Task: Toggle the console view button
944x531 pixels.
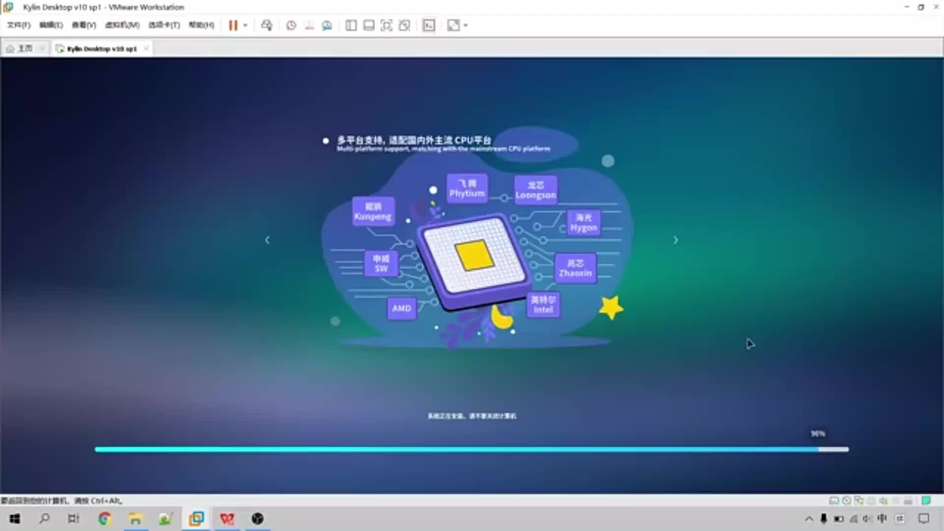Action: pyautogui.click(x=429, y=25)
